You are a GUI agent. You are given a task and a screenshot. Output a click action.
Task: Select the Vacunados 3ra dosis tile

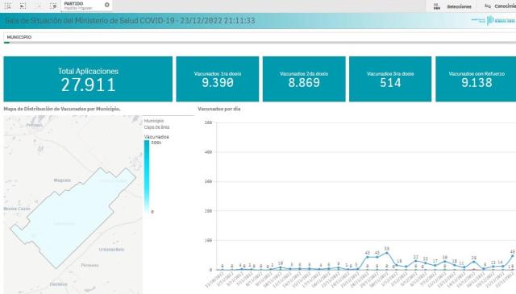tap(390, 79)
